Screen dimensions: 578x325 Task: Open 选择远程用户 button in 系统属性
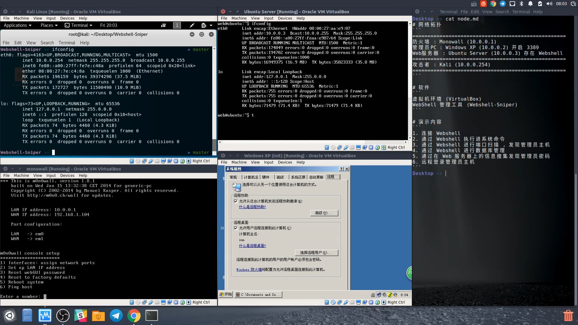tap(316, 252)
